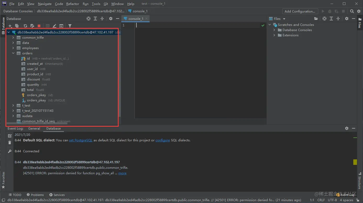Collapse the orders table node

(x=13, y=53)
